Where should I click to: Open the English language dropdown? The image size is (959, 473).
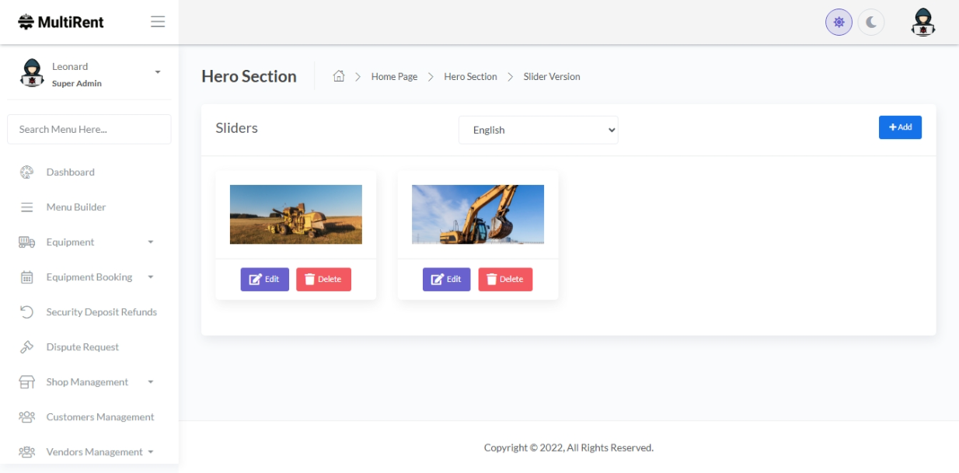[x=538, y=130]
